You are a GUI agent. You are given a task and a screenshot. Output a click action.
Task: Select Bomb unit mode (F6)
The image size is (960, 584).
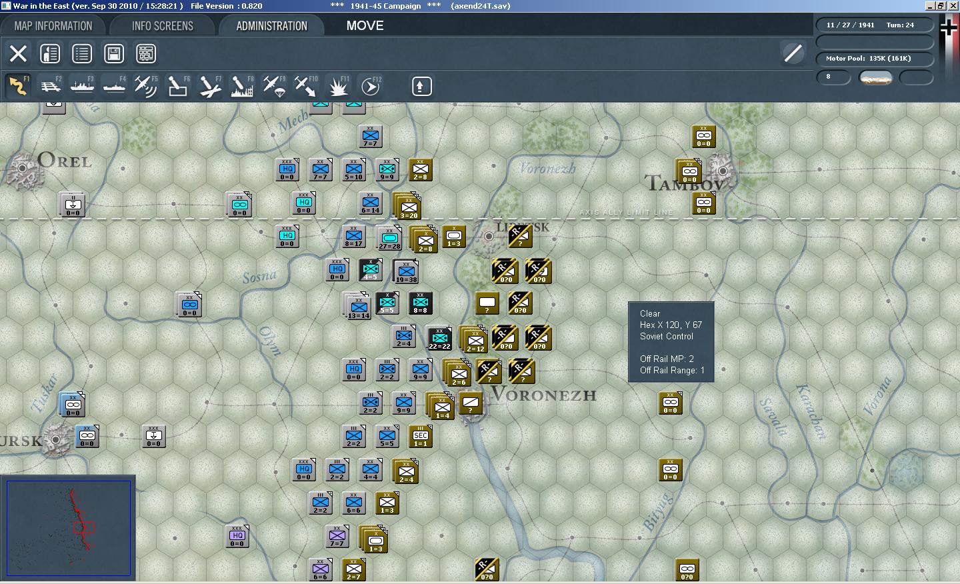178,86
